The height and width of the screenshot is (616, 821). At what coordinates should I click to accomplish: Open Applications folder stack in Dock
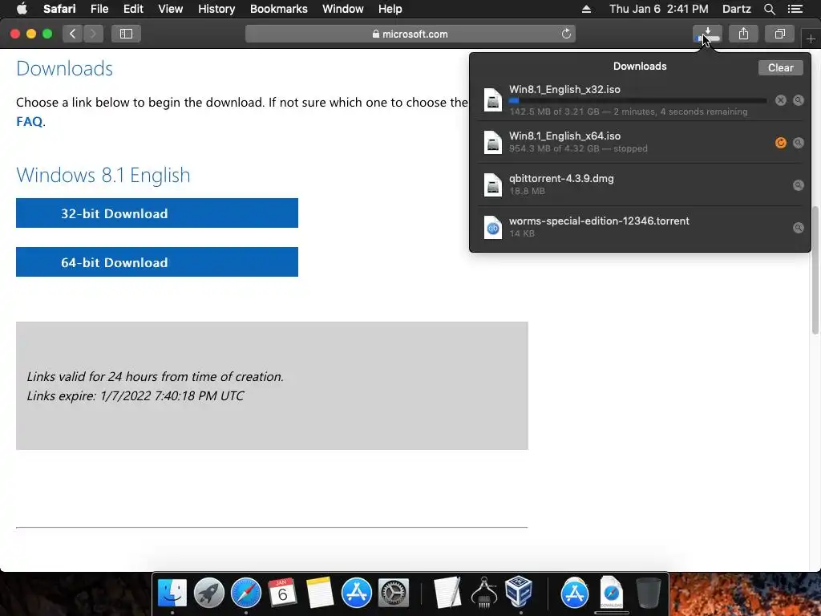point(574,593)
